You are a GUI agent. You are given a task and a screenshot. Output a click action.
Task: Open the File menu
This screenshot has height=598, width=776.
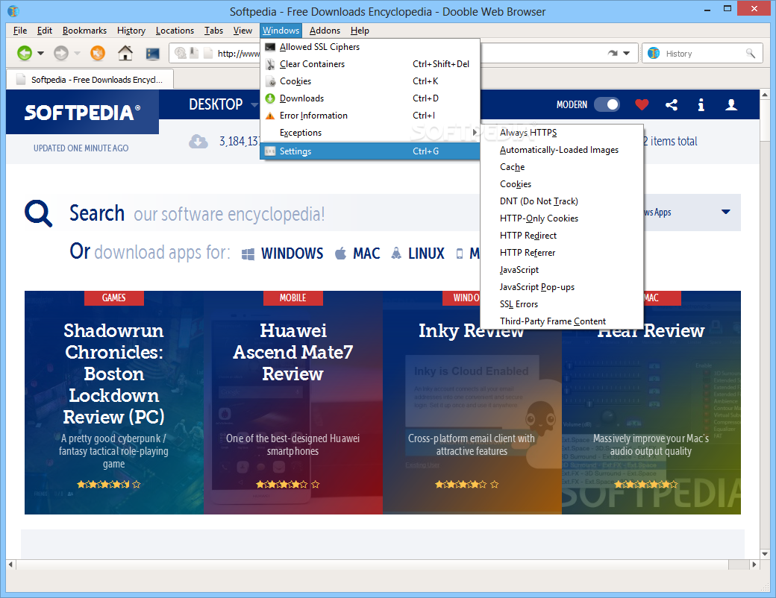tap(20, 31)
